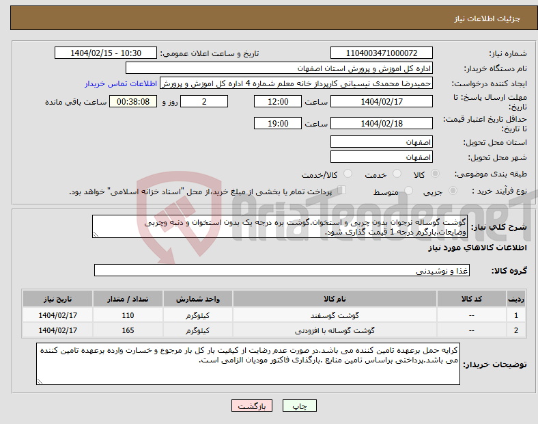Click the deadline time 12:00 field
Screen dimensions: 538x424
pyautogui.click(x=278, y=102)
